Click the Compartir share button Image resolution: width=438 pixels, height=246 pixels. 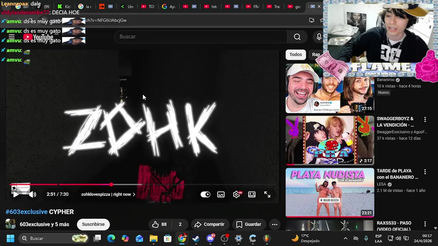209,224
